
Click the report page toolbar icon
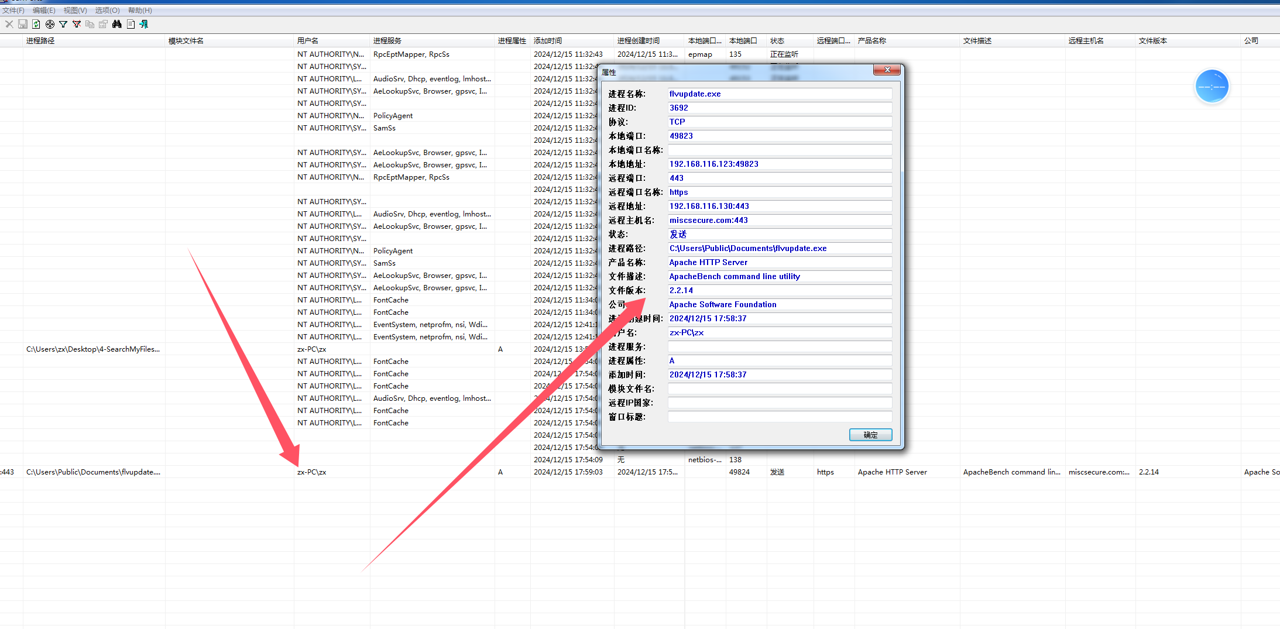tap(131, 24)
